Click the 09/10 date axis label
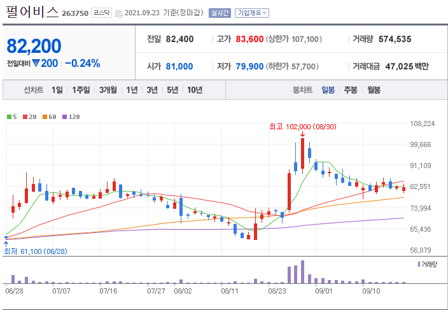This screenshot has height=310, width=448. pos(371,291)
